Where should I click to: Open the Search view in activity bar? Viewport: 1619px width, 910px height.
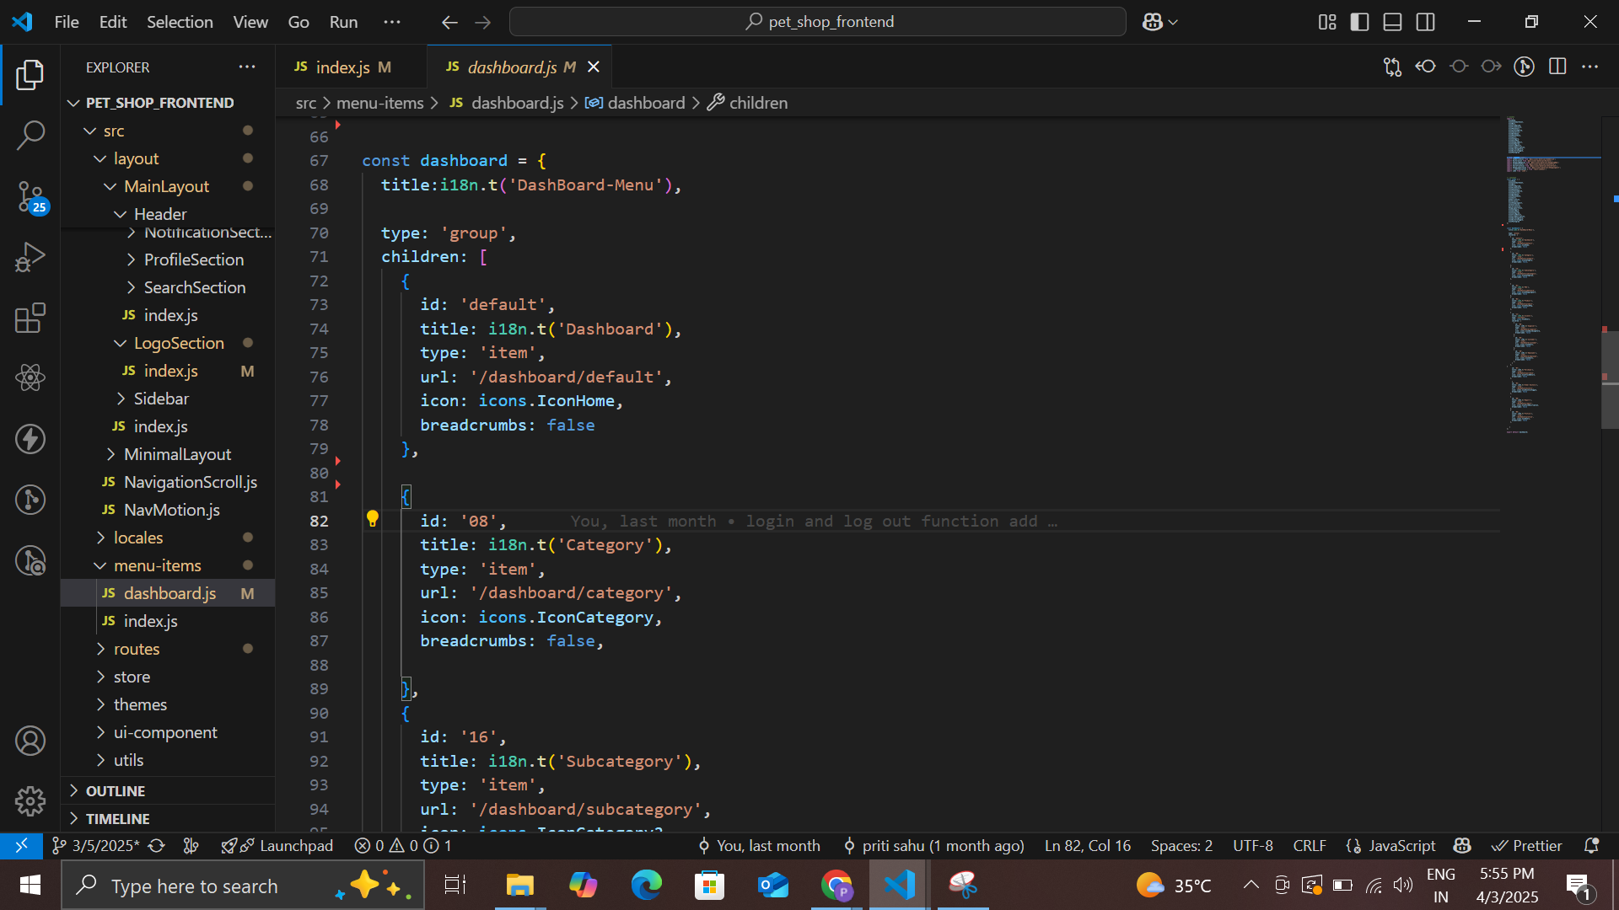(30, 136)
